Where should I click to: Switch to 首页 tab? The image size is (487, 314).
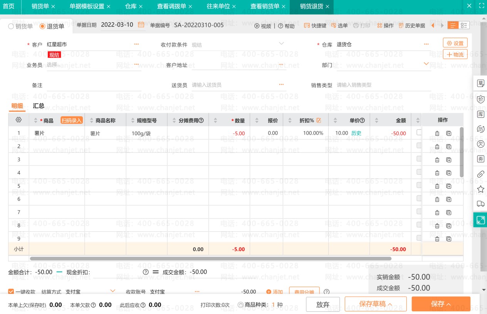pyautogui.click(x=8, y=7)
